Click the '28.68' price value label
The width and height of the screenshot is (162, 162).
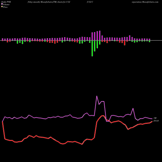pos(156,121)
